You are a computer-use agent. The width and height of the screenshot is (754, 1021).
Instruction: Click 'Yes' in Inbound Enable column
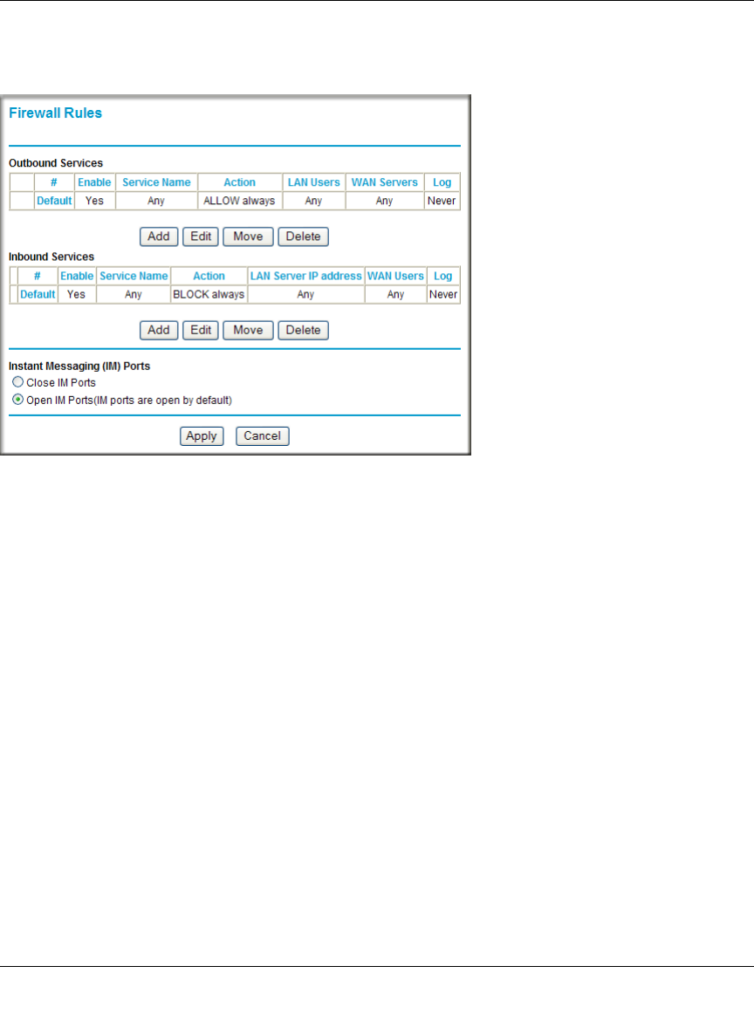pyautogui.click(x=76, y=294)
